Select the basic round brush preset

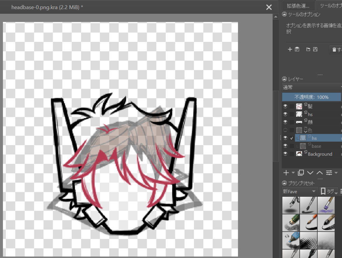[309, 205]
